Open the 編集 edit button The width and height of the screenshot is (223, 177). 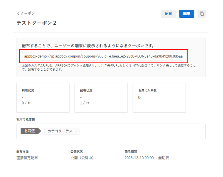[187, 14]
